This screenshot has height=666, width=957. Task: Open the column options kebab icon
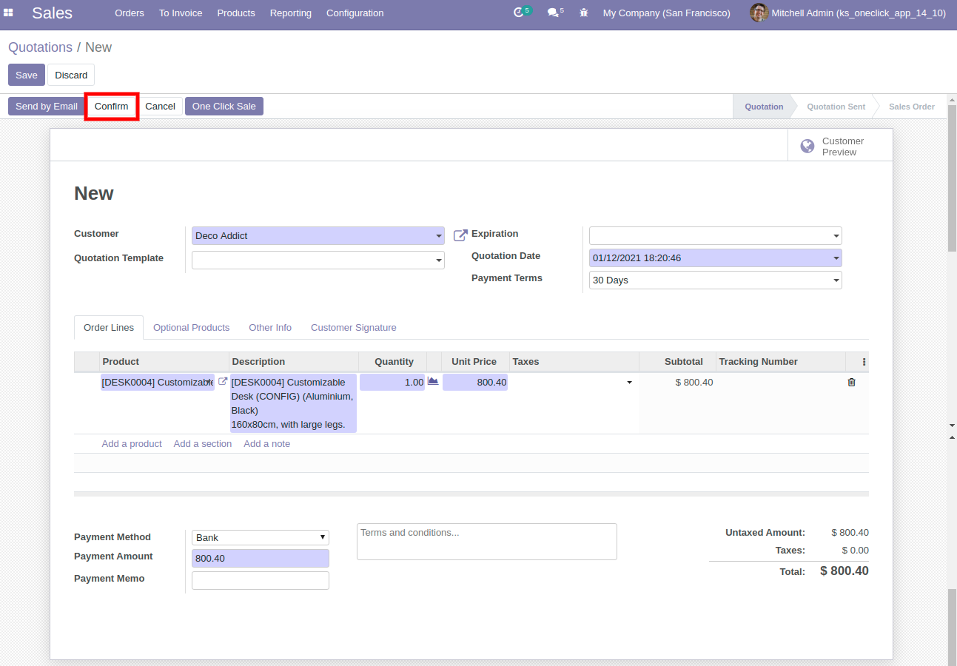click(864, 362)
